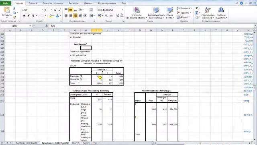This screenshot has height=145, width=257.
Task: Click the Вставить cells button
Action: click(x=184, y=8)
